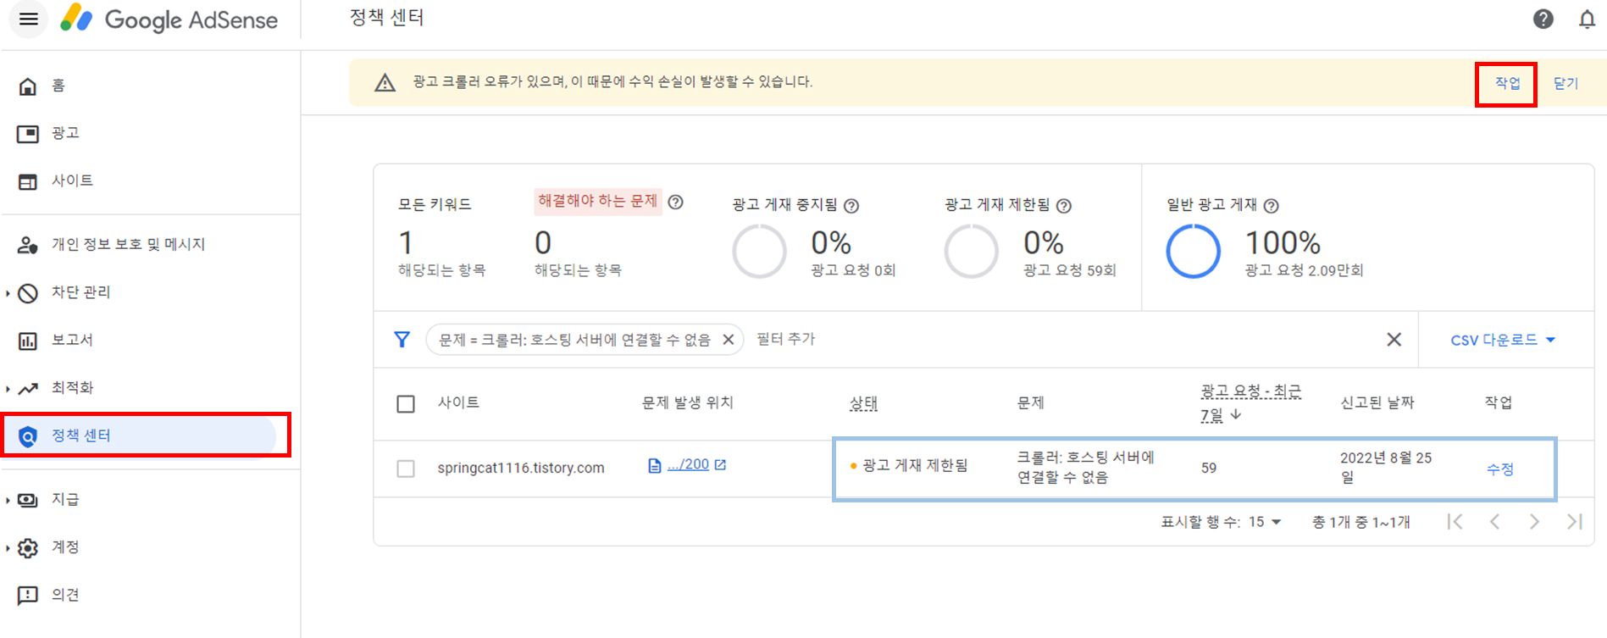The width and height of the screenshot is (1607, 638).
Task: Click the 의견 feedback icon
Action: [28, 595]
